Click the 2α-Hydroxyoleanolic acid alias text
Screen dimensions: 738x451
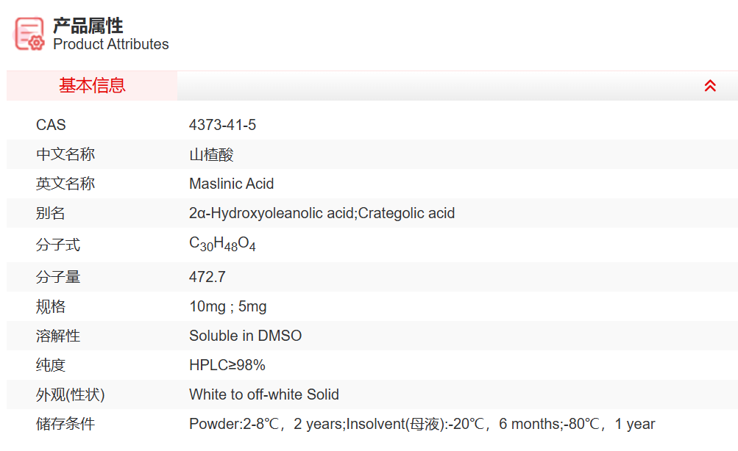(272, 213)
